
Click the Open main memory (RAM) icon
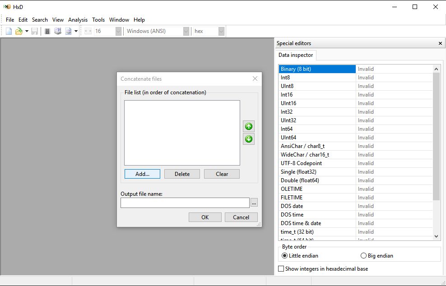pos(47,31)
